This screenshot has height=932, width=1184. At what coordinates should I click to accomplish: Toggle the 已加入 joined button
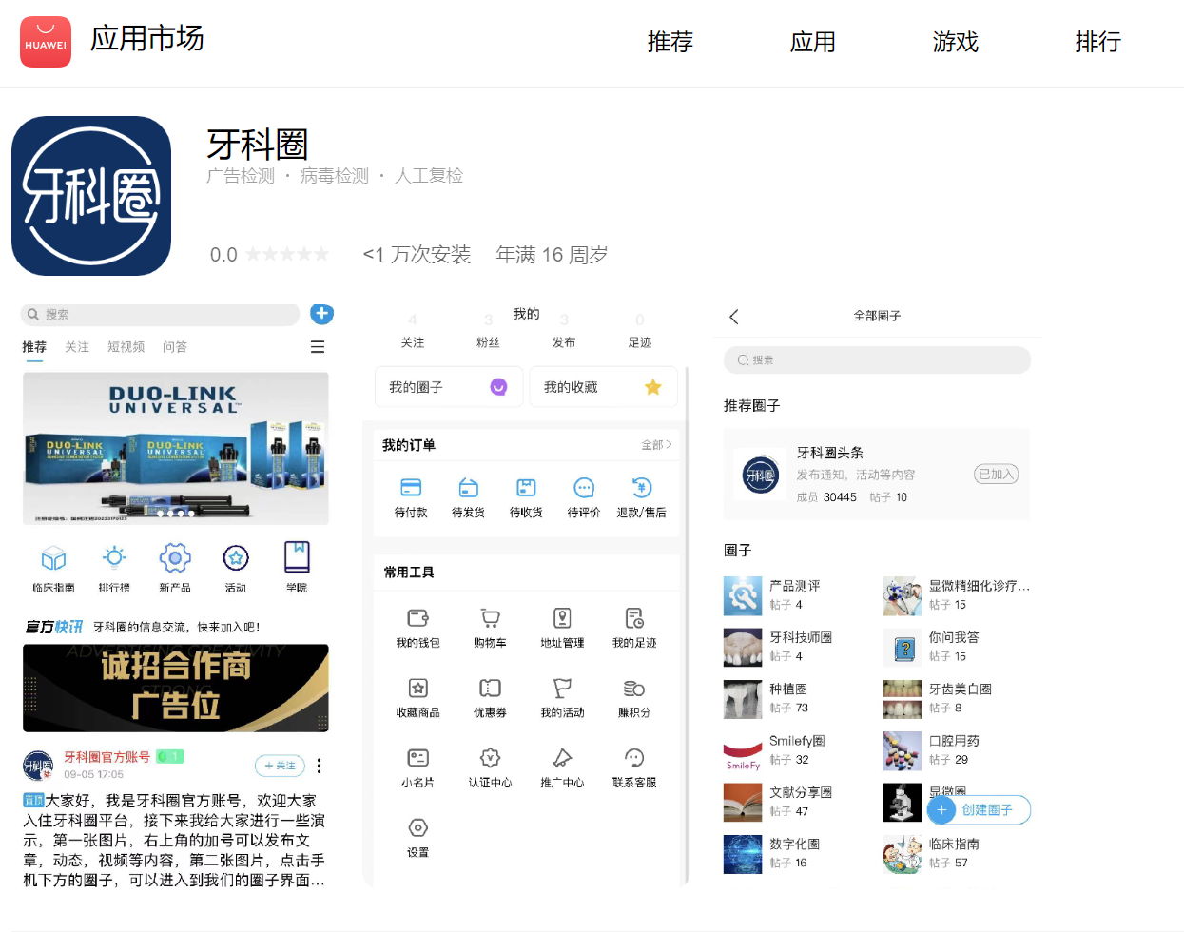point(996,475)
